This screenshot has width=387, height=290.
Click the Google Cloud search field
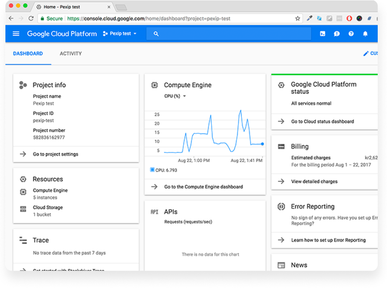pyautogui.click(x=228, y=34)
